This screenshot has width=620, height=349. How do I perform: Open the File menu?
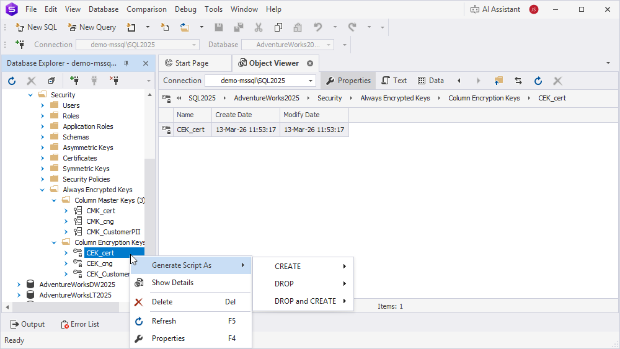[31, 9]
